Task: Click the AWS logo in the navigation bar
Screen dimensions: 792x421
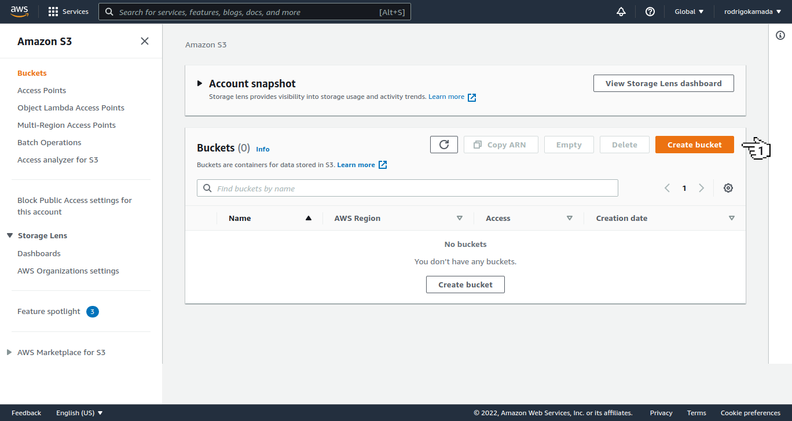Action: point(19,11)
